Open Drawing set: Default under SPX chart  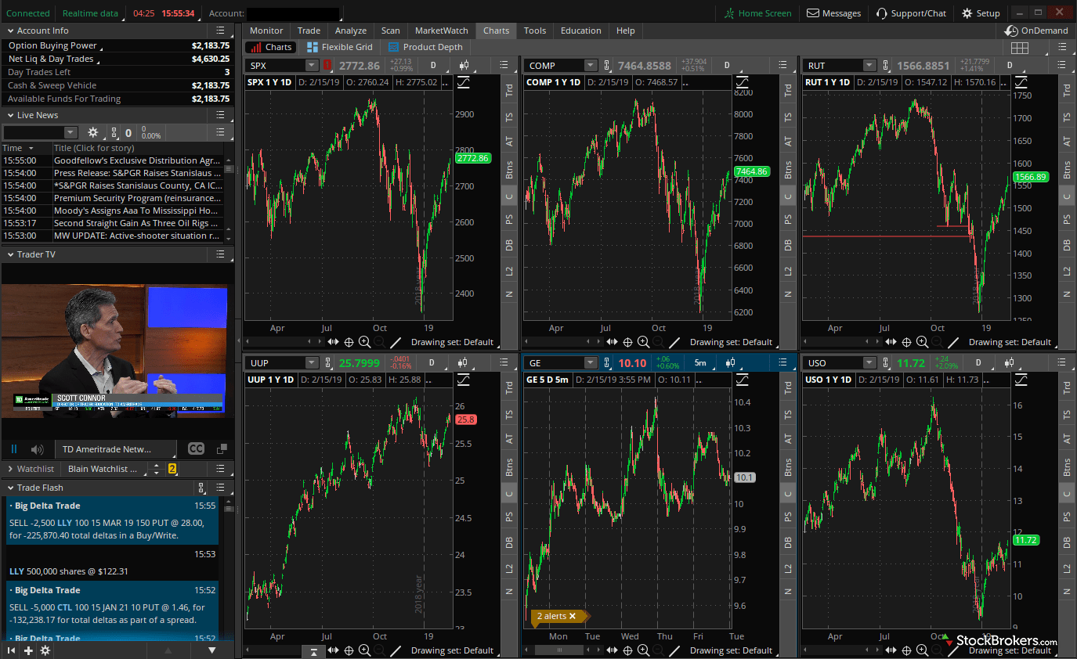point(451,342)
